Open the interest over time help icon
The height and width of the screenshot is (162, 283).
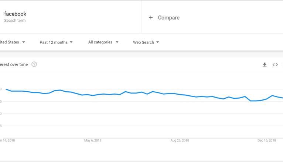(34, 64)
